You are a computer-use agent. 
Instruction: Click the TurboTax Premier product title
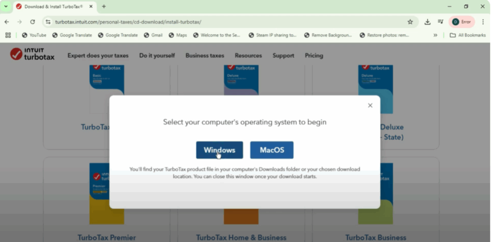point(107,237)
